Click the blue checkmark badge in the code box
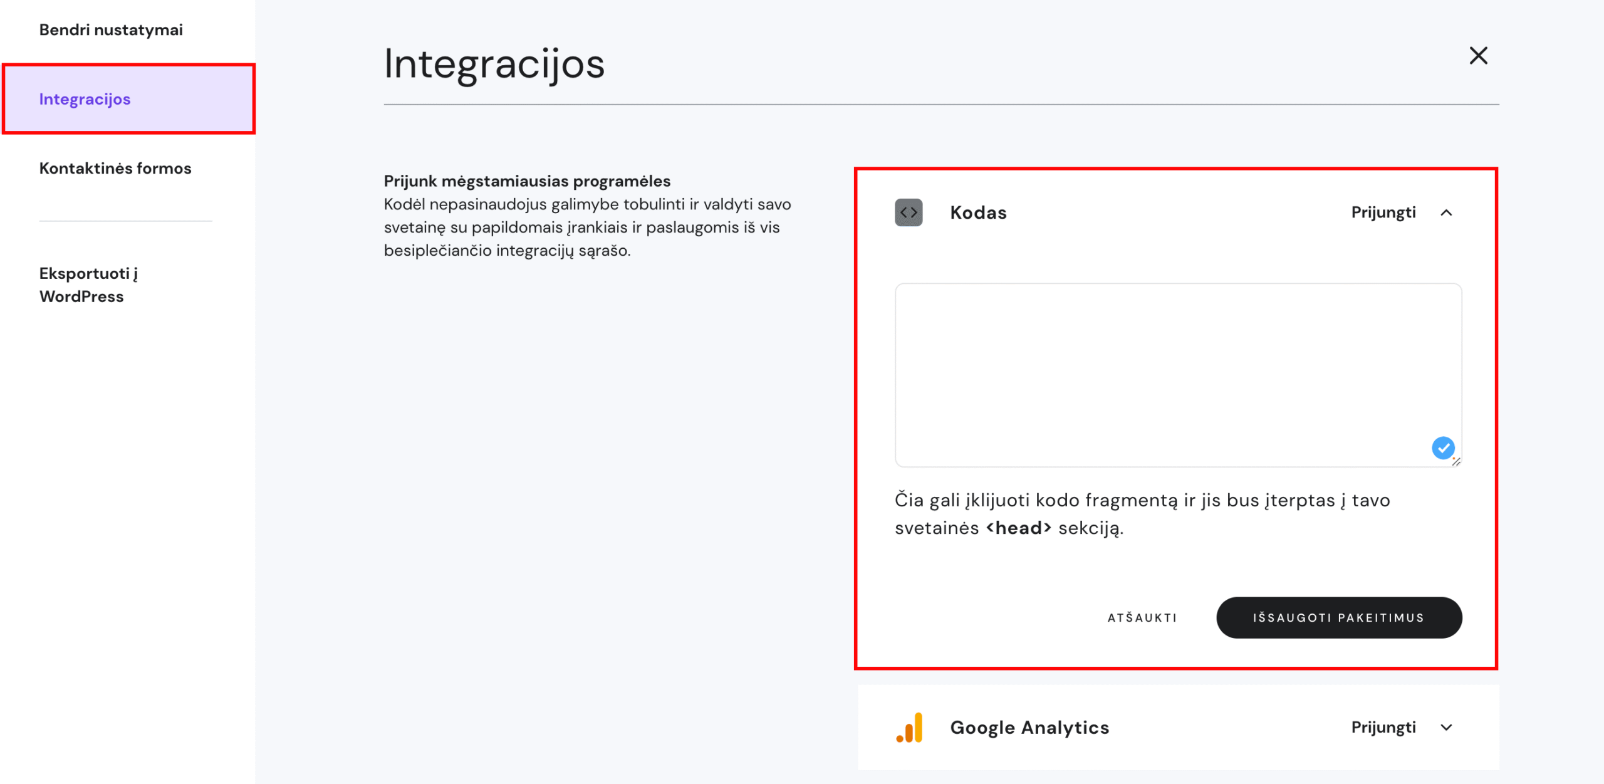 (1442, 447)
